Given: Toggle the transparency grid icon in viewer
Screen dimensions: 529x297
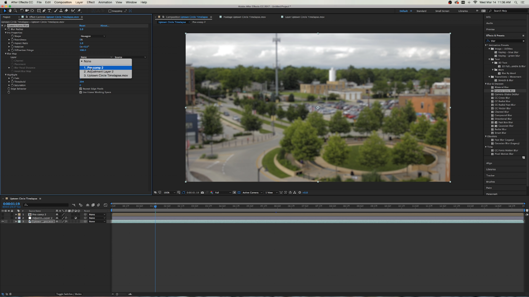Looking at the screenshot, I should (238, 193).
